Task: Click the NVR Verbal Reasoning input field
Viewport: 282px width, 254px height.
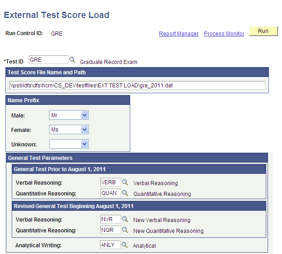Action: point(111,219)
